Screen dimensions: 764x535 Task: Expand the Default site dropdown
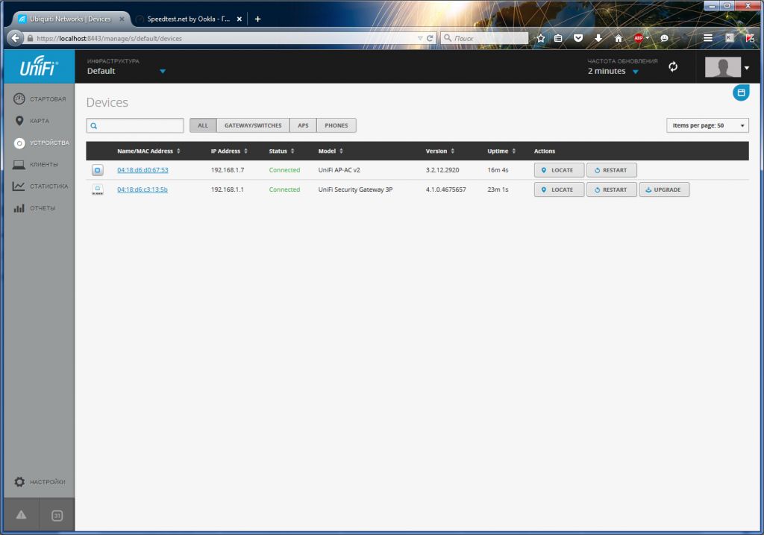tap(162, 72)
